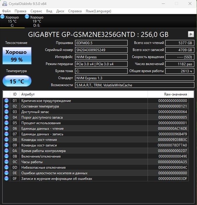This screenshot has height=205, width=197.
Task: Open the Правка menu
Action: [x=20, y=11]
